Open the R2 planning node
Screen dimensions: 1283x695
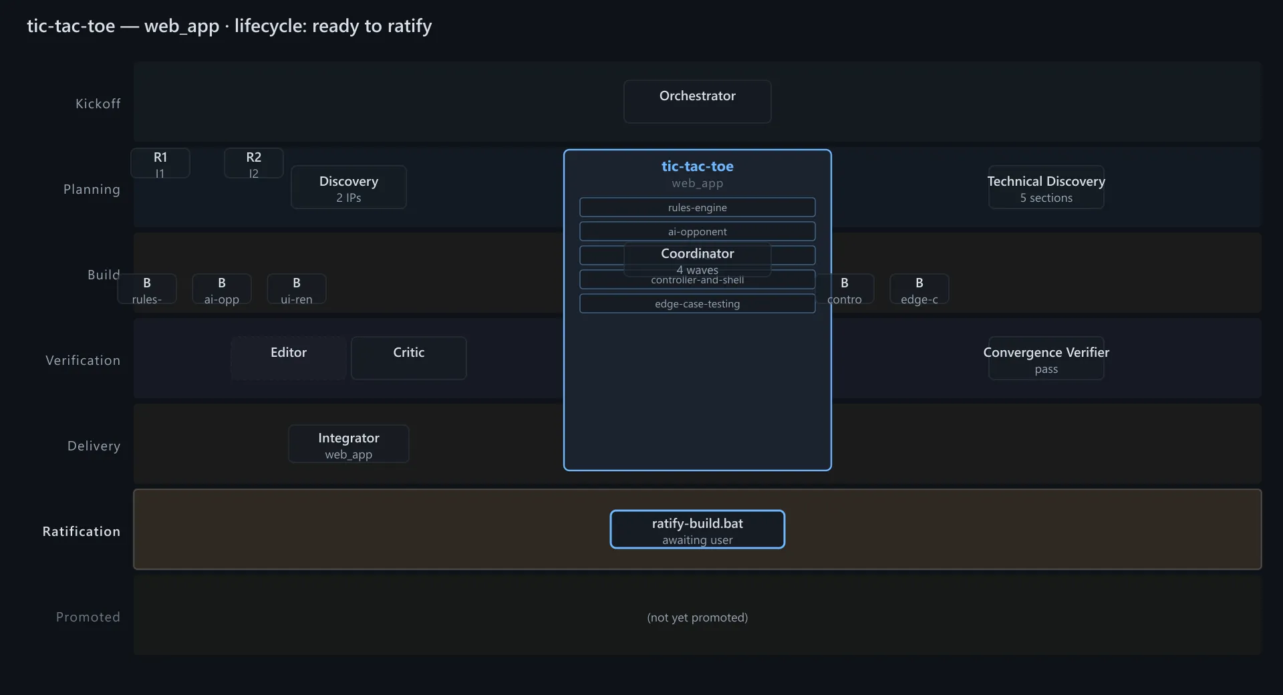[254, 163]
